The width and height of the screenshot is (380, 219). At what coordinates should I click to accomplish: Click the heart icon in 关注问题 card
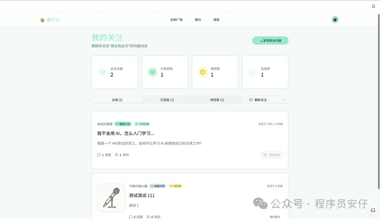[x=102, y=72]
